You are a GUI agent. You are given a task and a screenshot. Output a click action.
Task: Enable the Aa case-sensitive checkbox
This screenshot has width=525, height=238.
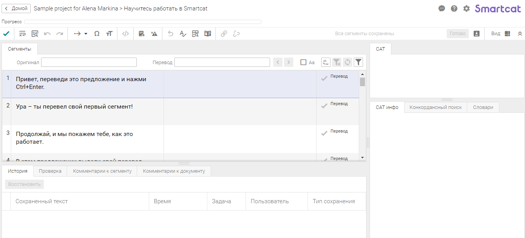click(x=303, y=62)
